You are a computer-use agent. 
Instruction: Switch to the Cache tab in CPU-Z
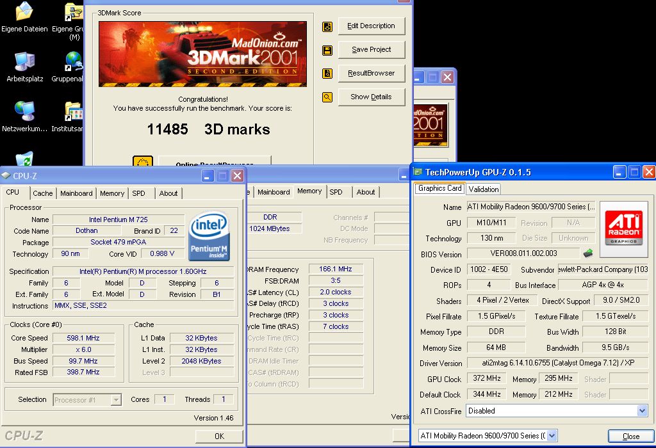pos(43,193)
